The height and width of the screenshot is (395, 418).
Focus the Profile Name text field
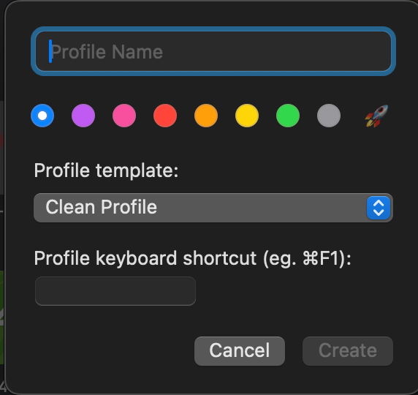click(213, 51)
